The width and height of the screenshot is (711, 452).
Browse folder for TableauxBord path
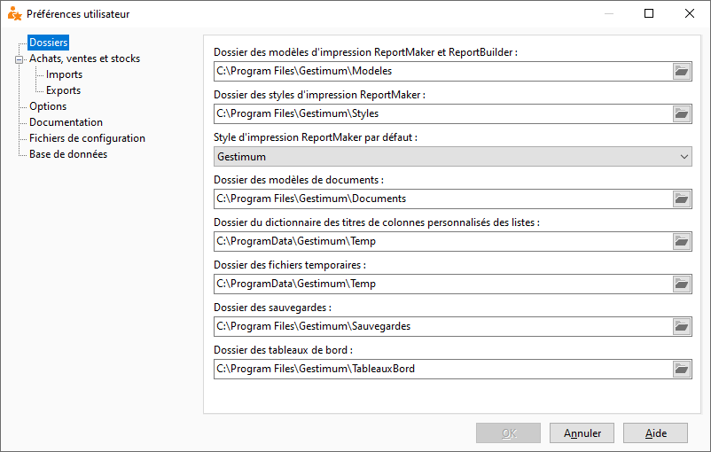coord(681,370)
